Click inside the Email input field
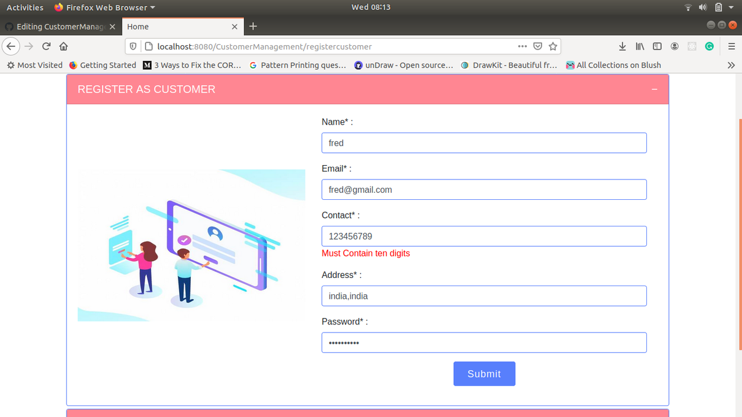742x417 pixels. point(484,189)
